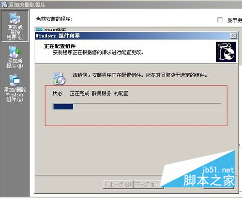
Task: Click the filled blue part of the progress bar
Action: pos(63,107)
